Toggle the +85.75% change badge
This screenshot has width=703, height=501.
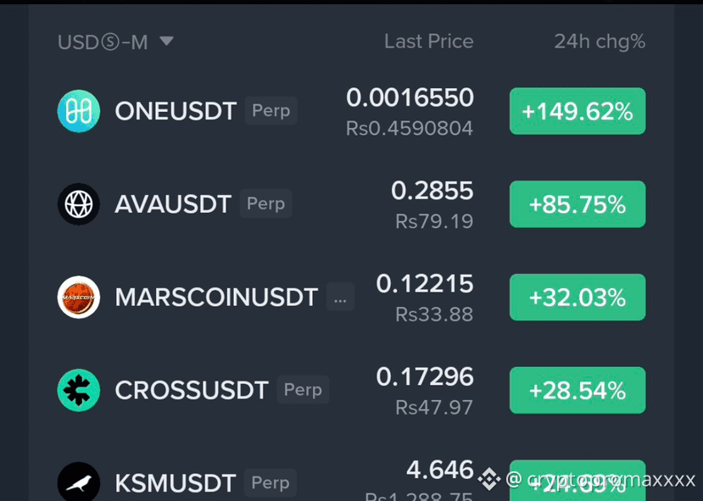577,204
